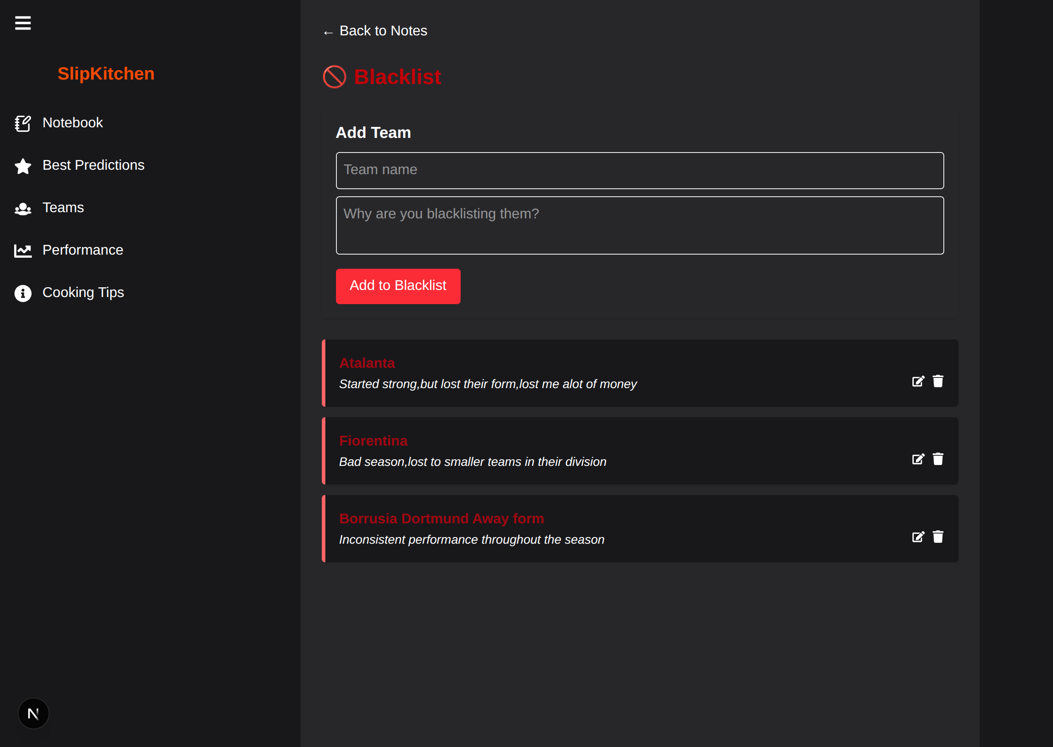1053x747 pixels.
Task: Click the blacklisting reason text area
Action: point(639,225)
